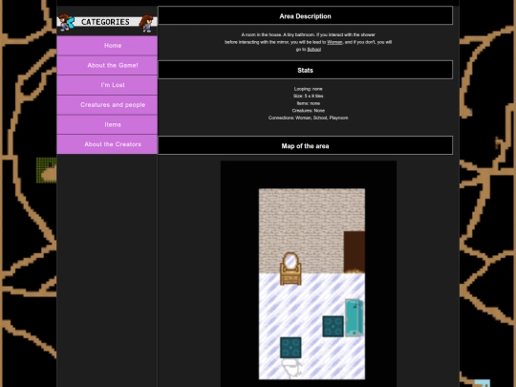
Task: Click the mirror dresser on the map
Action: [290, 269]
